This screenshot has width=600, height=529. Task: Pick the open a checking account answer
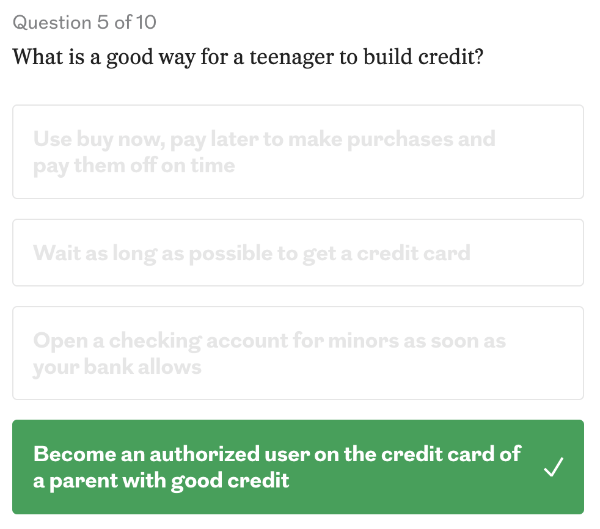click(298, 354)
